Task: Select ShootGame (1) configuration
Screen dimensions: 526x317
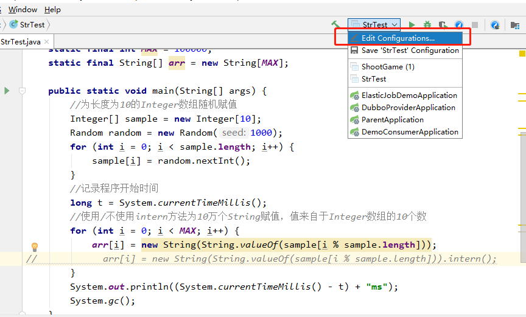Action: pyautogui.click(x=405, y=67)
